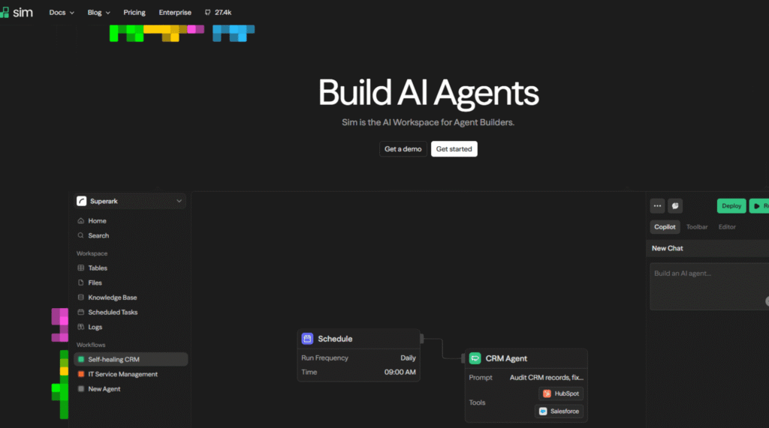Image resolution: width=769 pixels, height=428 pixels.
Task: Select the Salesforce tool chip
Action: (559, 412)
